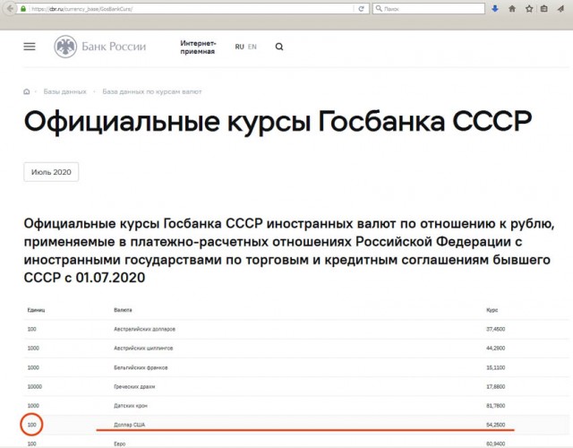Click rate value 81,7800
The height and width of the screenshot is (448, 573).
click(x=495, y=406)
